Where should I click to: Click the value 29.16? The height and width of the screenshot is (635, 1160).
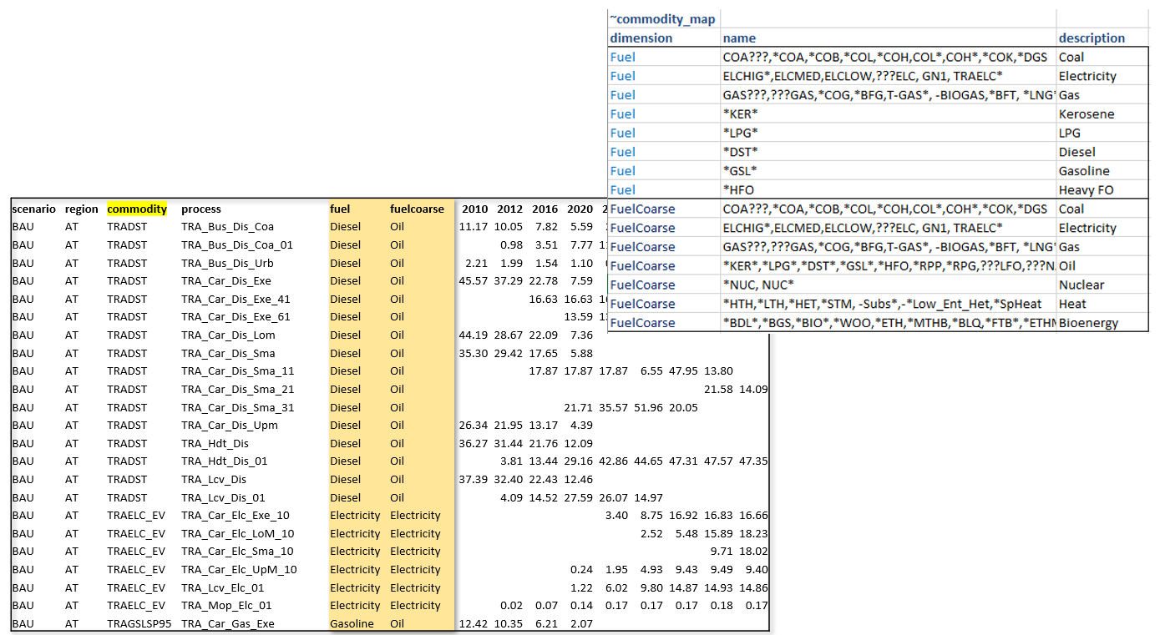pyautogui.click(x=579, y=461)
